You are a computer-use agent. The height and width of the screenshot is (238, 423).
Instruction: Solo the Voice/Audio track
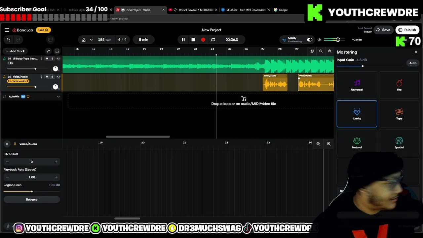(52, 77)
